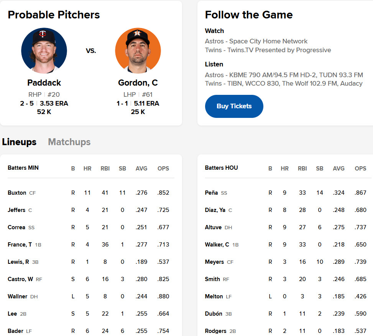The image size is (373, 336).
Task: Open Buxton's player profile link
Action: 17,193
